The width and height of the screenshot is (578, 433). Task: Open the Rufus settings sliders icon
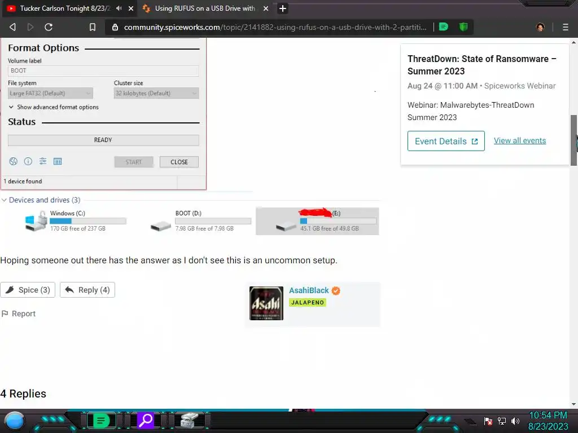tap(43, 161)
